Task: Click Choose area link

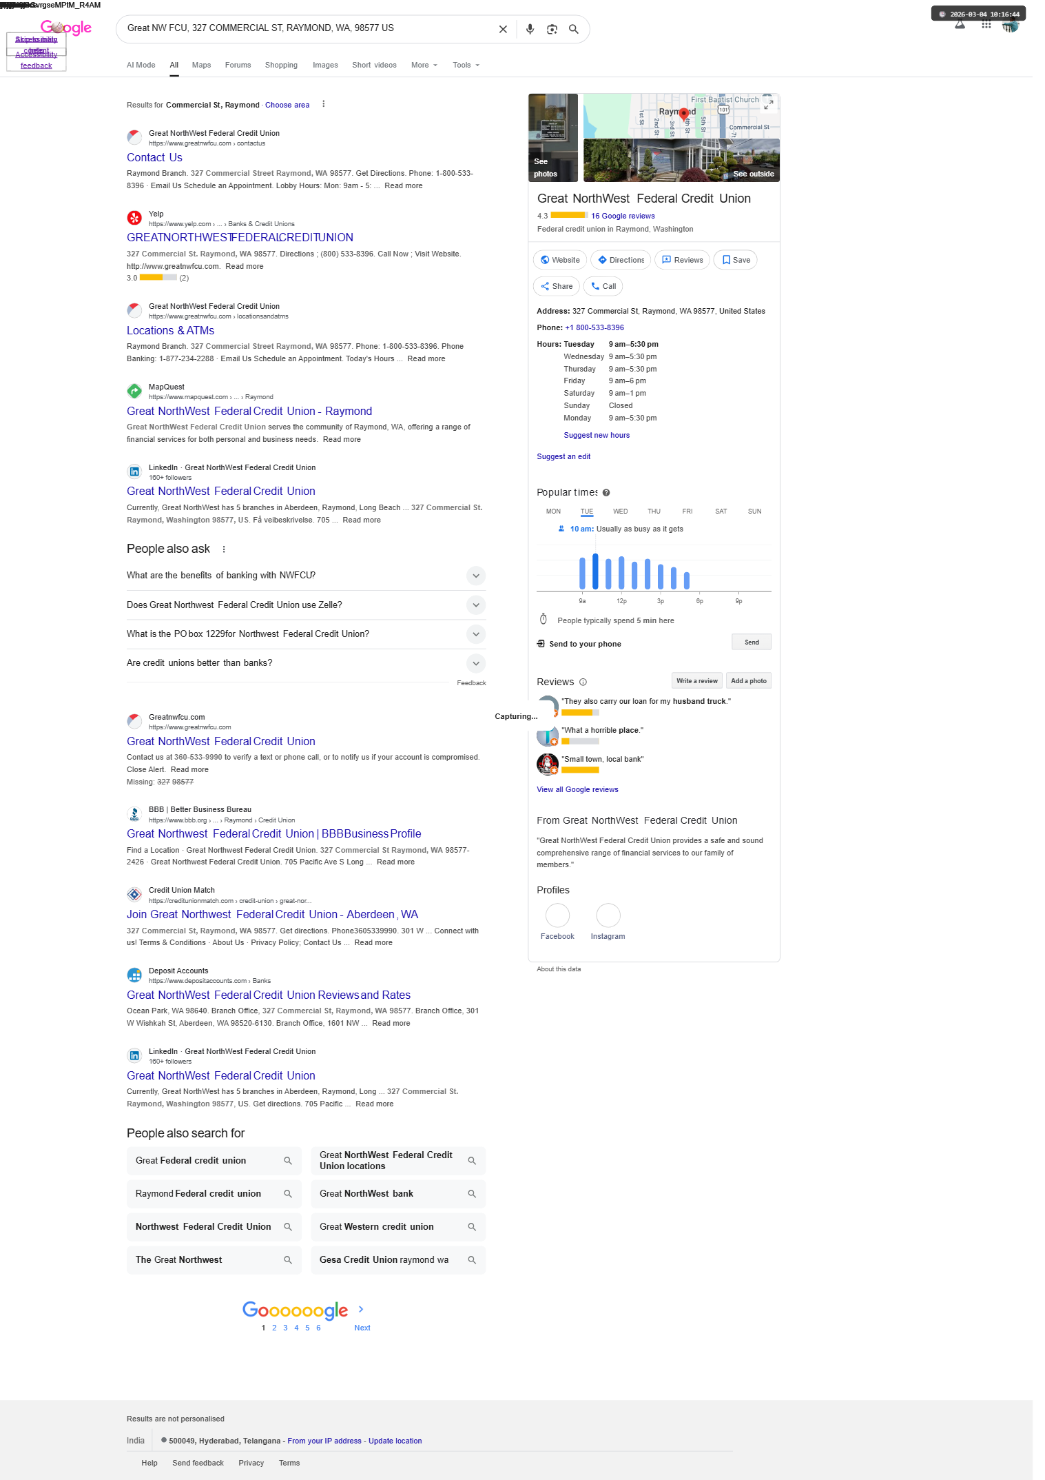Action: tap(287, 105)
